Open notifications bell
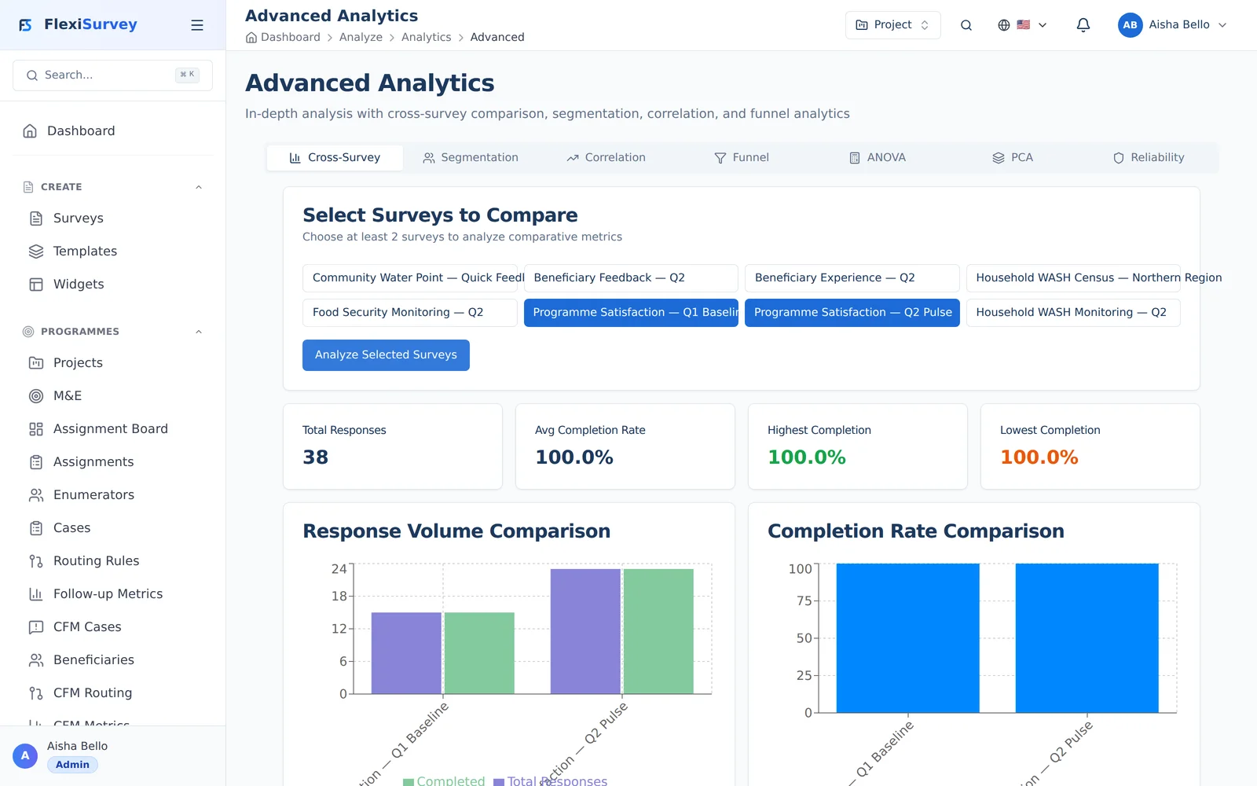Viewport: 1257px width, 786px height. [1083, 25]
